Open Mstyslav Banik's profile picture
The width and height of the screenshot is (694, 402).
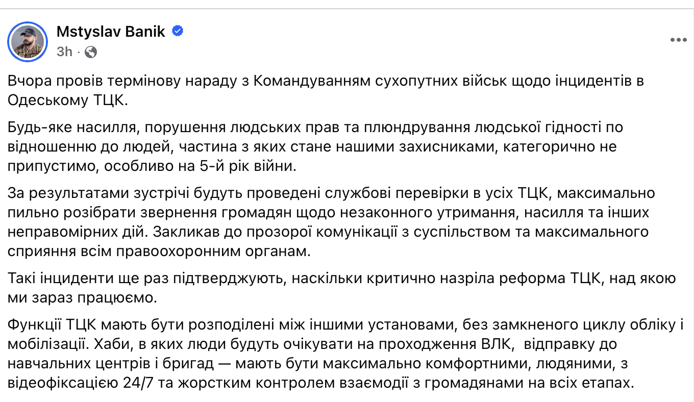tap(28, 41)
